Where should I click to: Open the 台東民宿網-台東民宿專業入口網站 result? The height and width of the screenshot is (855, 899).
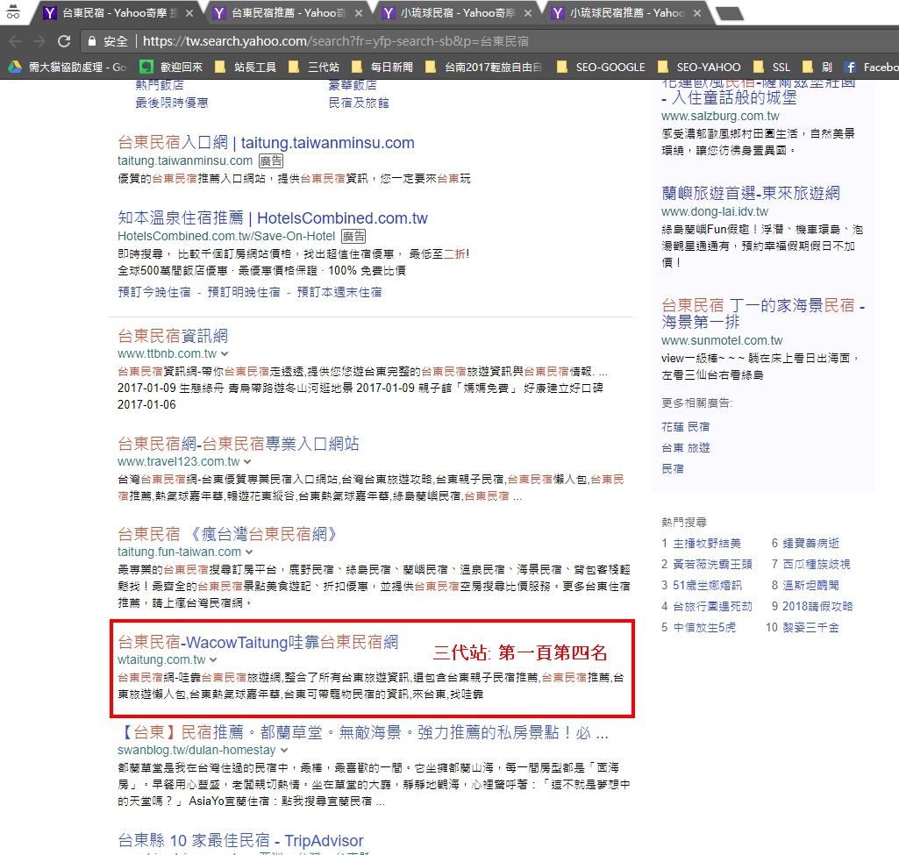[239, 444]
